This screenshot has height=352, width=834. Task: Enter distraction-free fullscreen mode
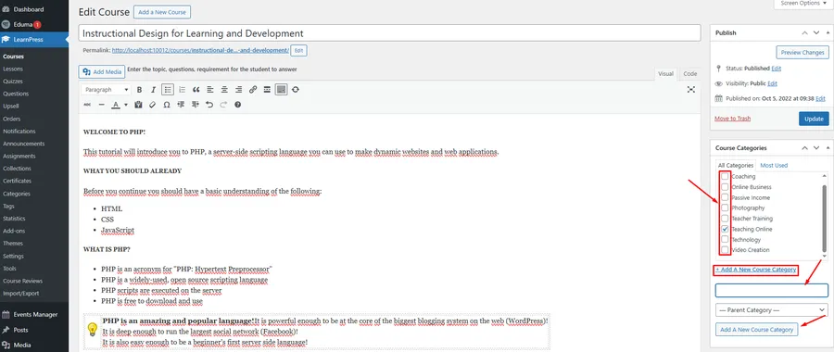pyautogui.click(x=691, y=90)
